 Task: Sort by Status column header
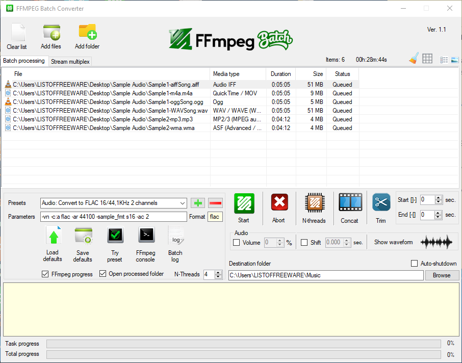[343, 74]
